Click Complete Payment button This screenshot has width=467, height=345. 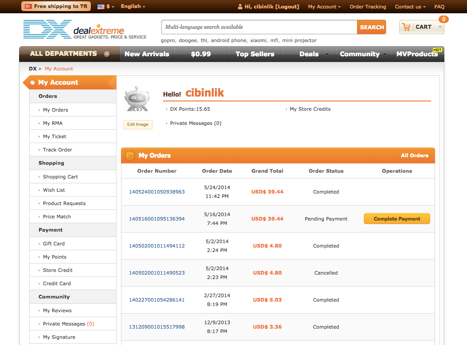click(x=397, y=219)
